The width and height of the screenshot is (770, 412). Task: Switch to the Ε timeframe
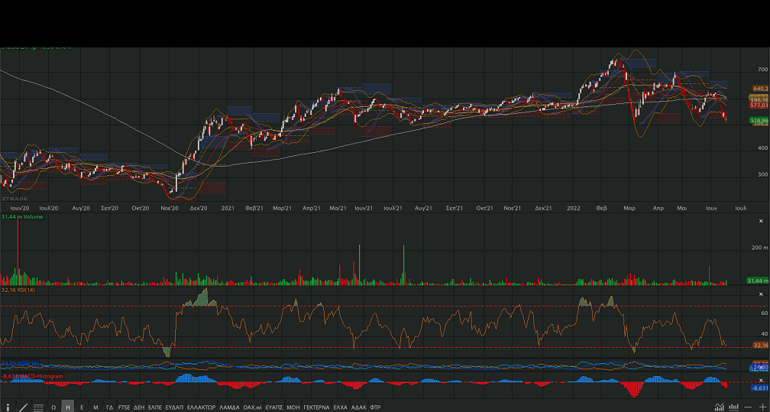[82, 407]
